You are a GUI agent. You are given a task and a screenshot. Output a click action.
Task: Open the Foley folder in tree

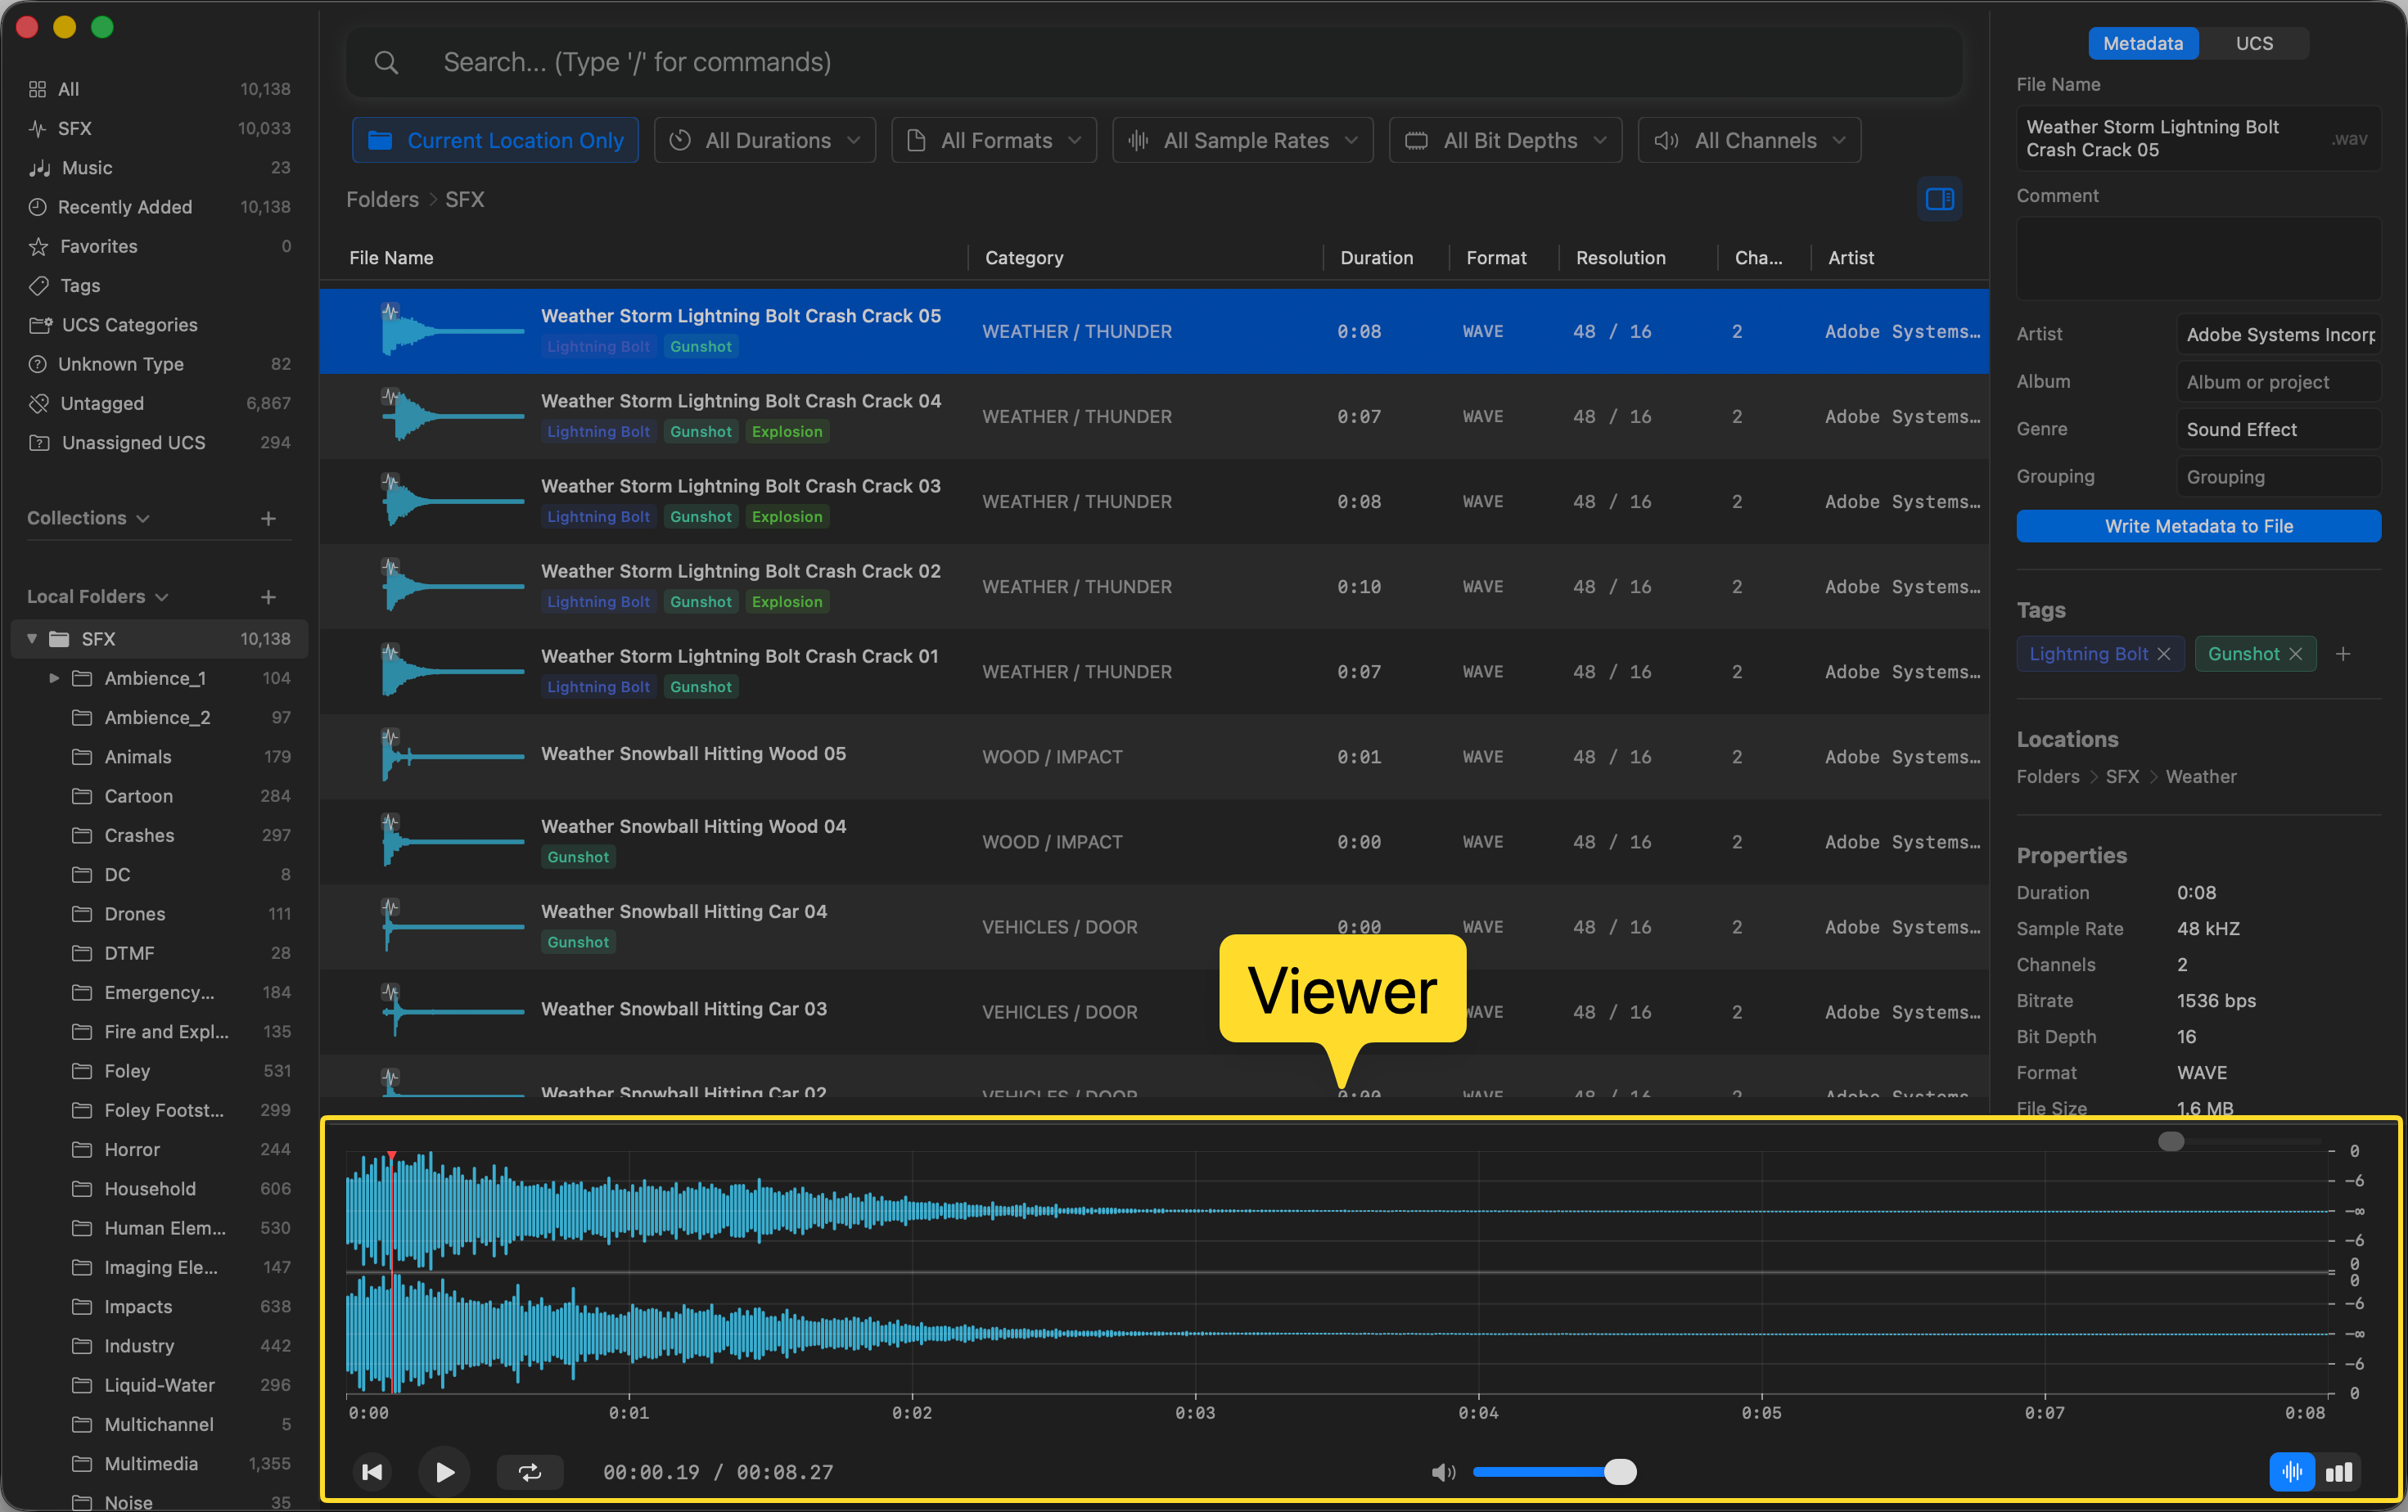pos(160,1071)
